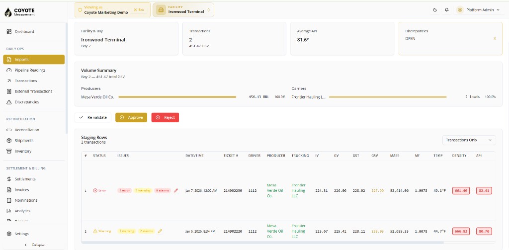Click the Reject button
509x250 pixels.
click(x=165, y=117)
